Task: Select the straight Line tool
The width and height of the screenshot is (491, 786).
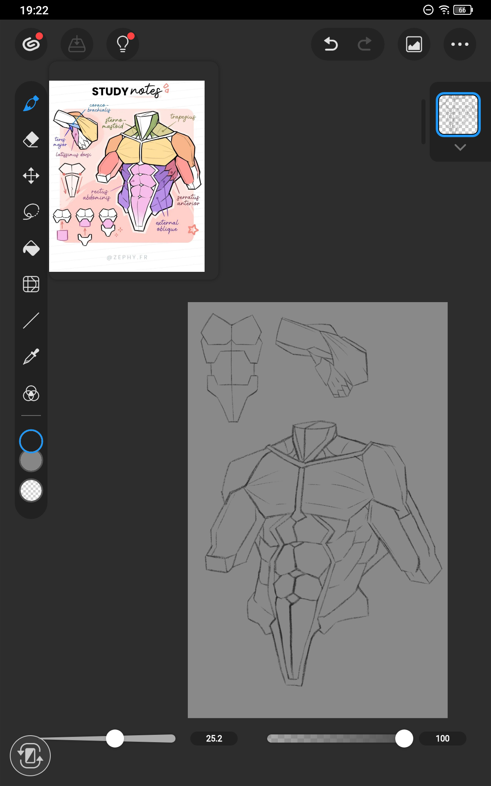Action: [x=31, y=321]
